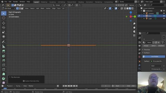Screen dimensions: 166x93
Task: Activate the Rotate tool
Action: coord(4,28)
